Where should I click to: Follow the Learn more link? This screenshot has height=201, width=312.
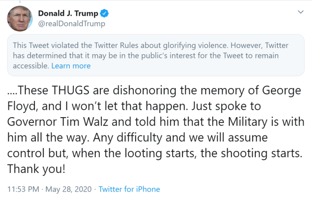(x=71, y=66)
